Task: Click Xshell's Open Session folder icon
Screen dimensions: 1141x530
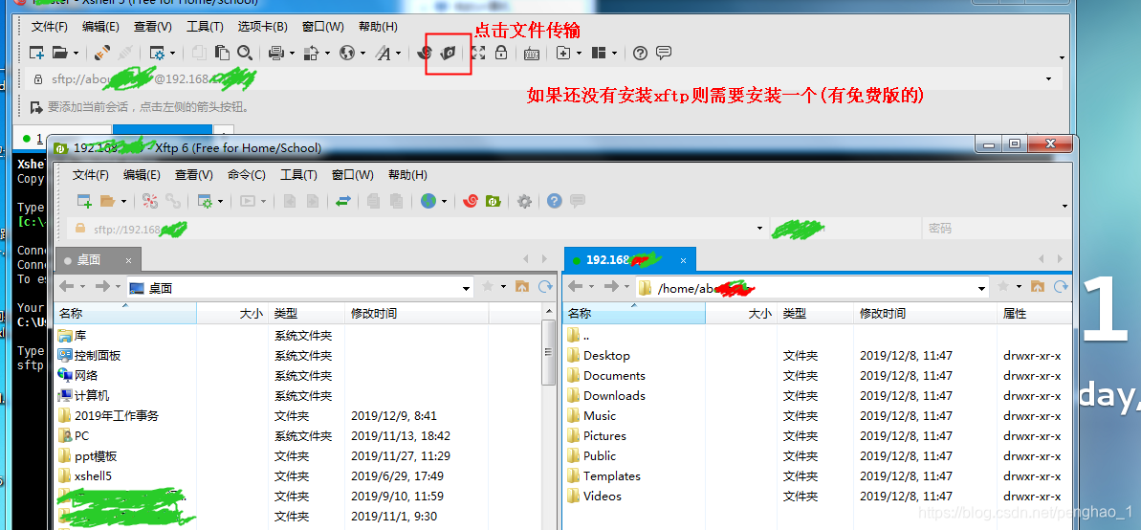Action: click(59, 53)
